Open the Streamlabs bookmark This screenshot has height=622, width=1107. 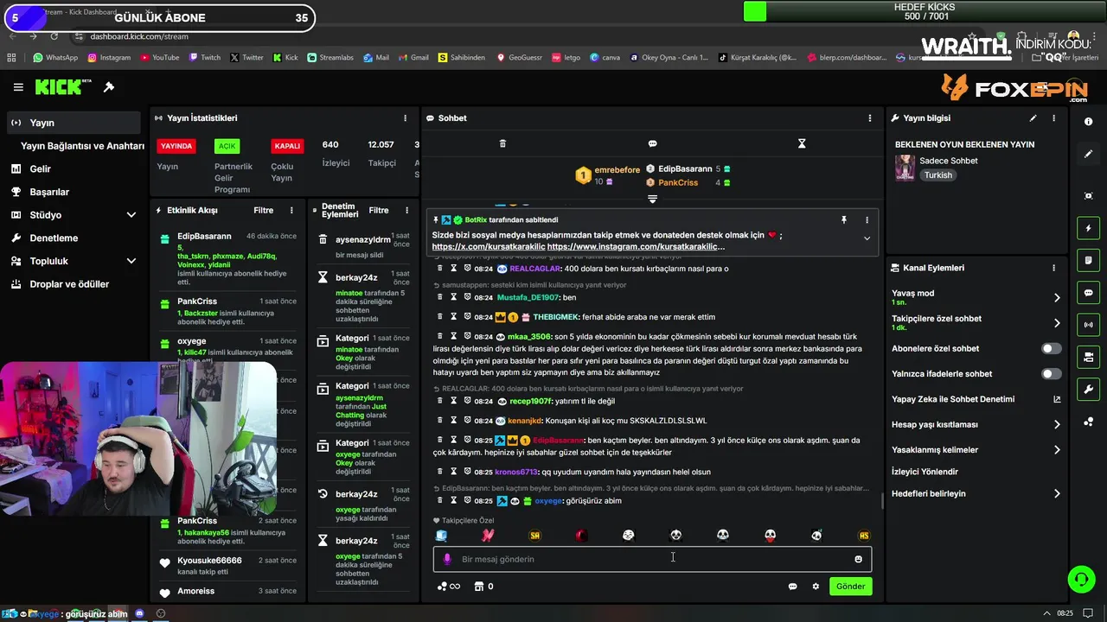(330, 58)
